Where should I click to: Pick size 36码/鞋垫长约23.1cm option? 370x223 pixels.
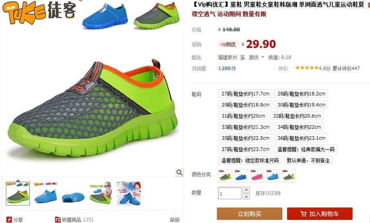point(301,138)
